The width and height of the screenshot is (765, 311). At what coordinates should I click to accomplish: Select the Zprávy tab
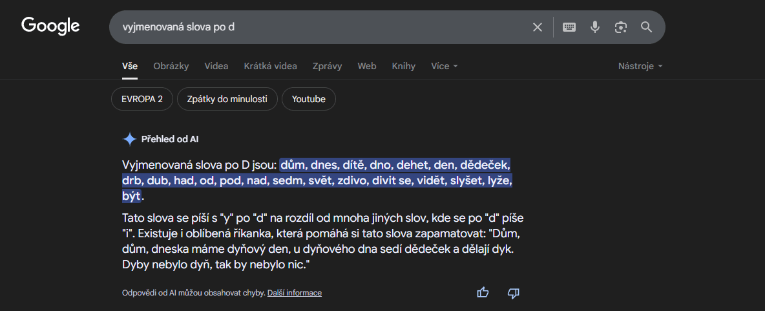click(x=327, y=66)
